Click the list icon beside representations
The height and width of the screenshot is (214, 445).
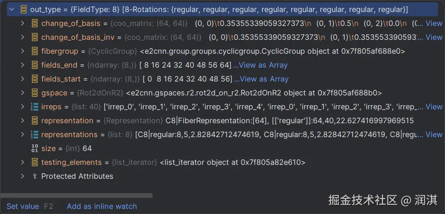pos(35,134)
